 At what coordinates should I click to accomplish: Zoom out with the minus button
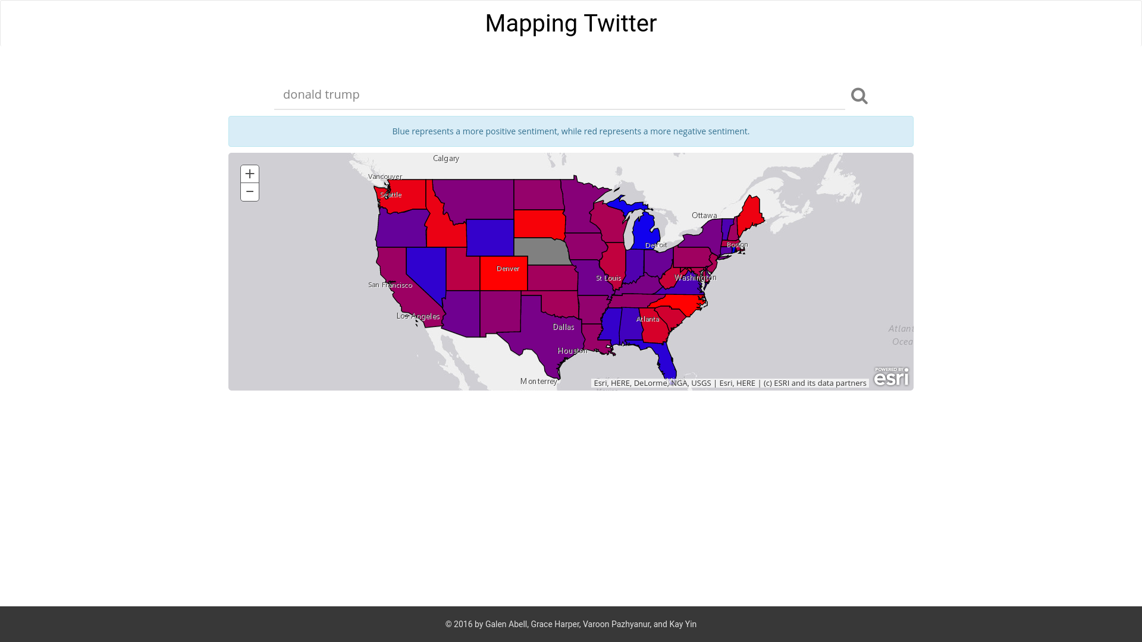pos(250,192)
